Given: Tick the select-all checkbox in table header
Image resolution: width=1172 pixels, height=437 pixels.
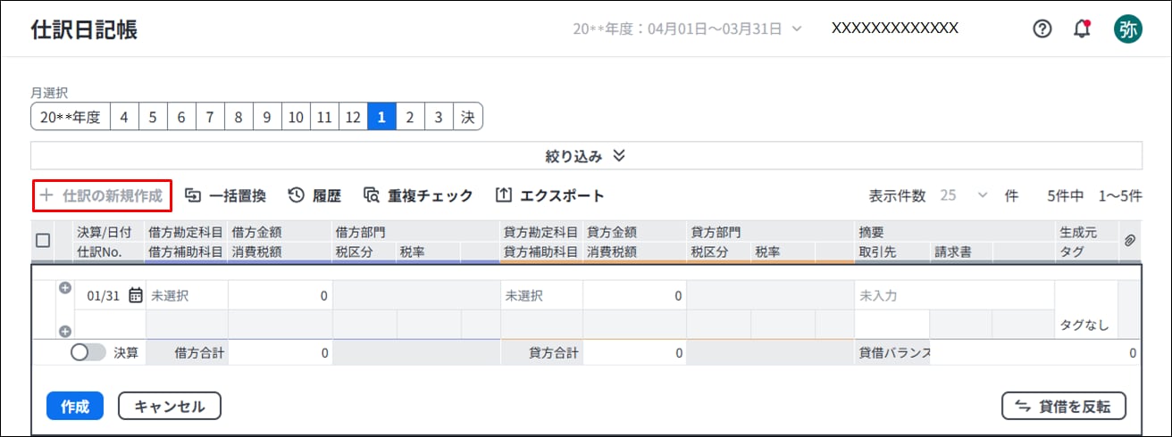Looking at the screenshot, I should 42,240.
